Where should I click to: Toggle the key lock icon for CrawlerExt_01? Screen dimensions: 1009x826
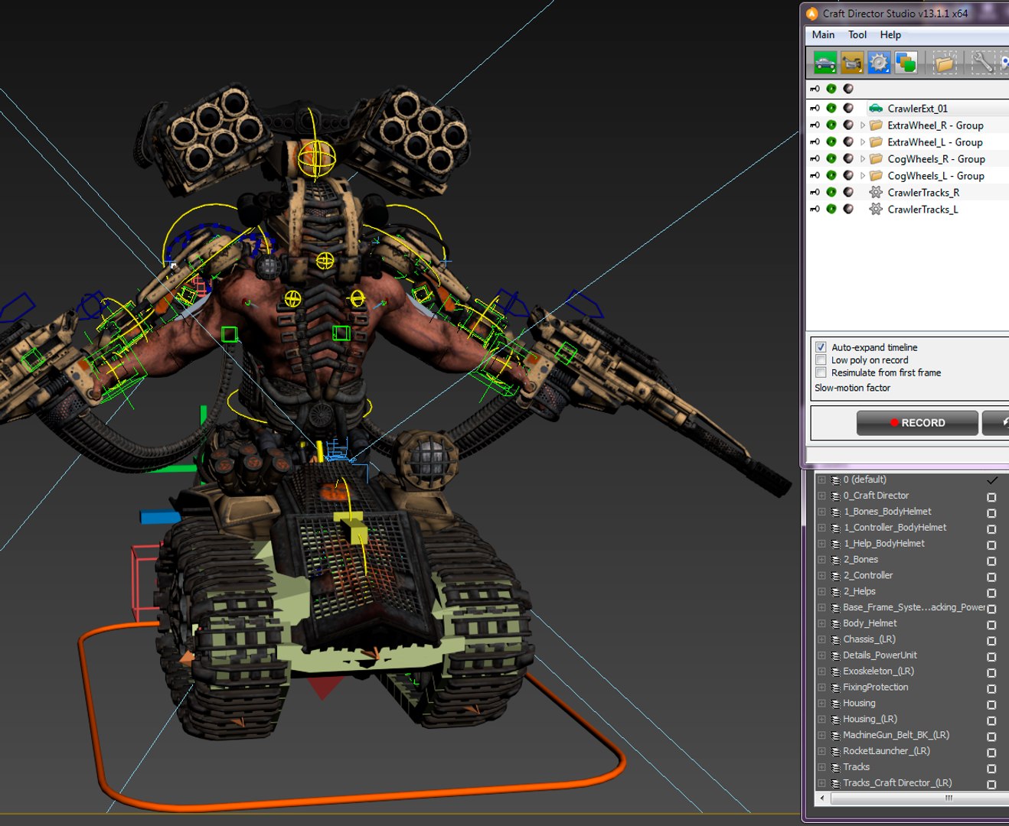(815, 109)
